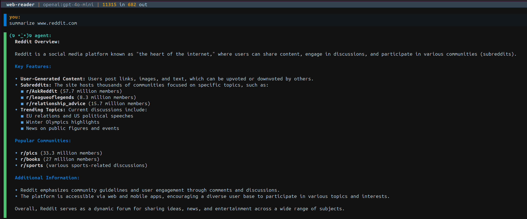Click the 11315 input token count

[109, 5]
